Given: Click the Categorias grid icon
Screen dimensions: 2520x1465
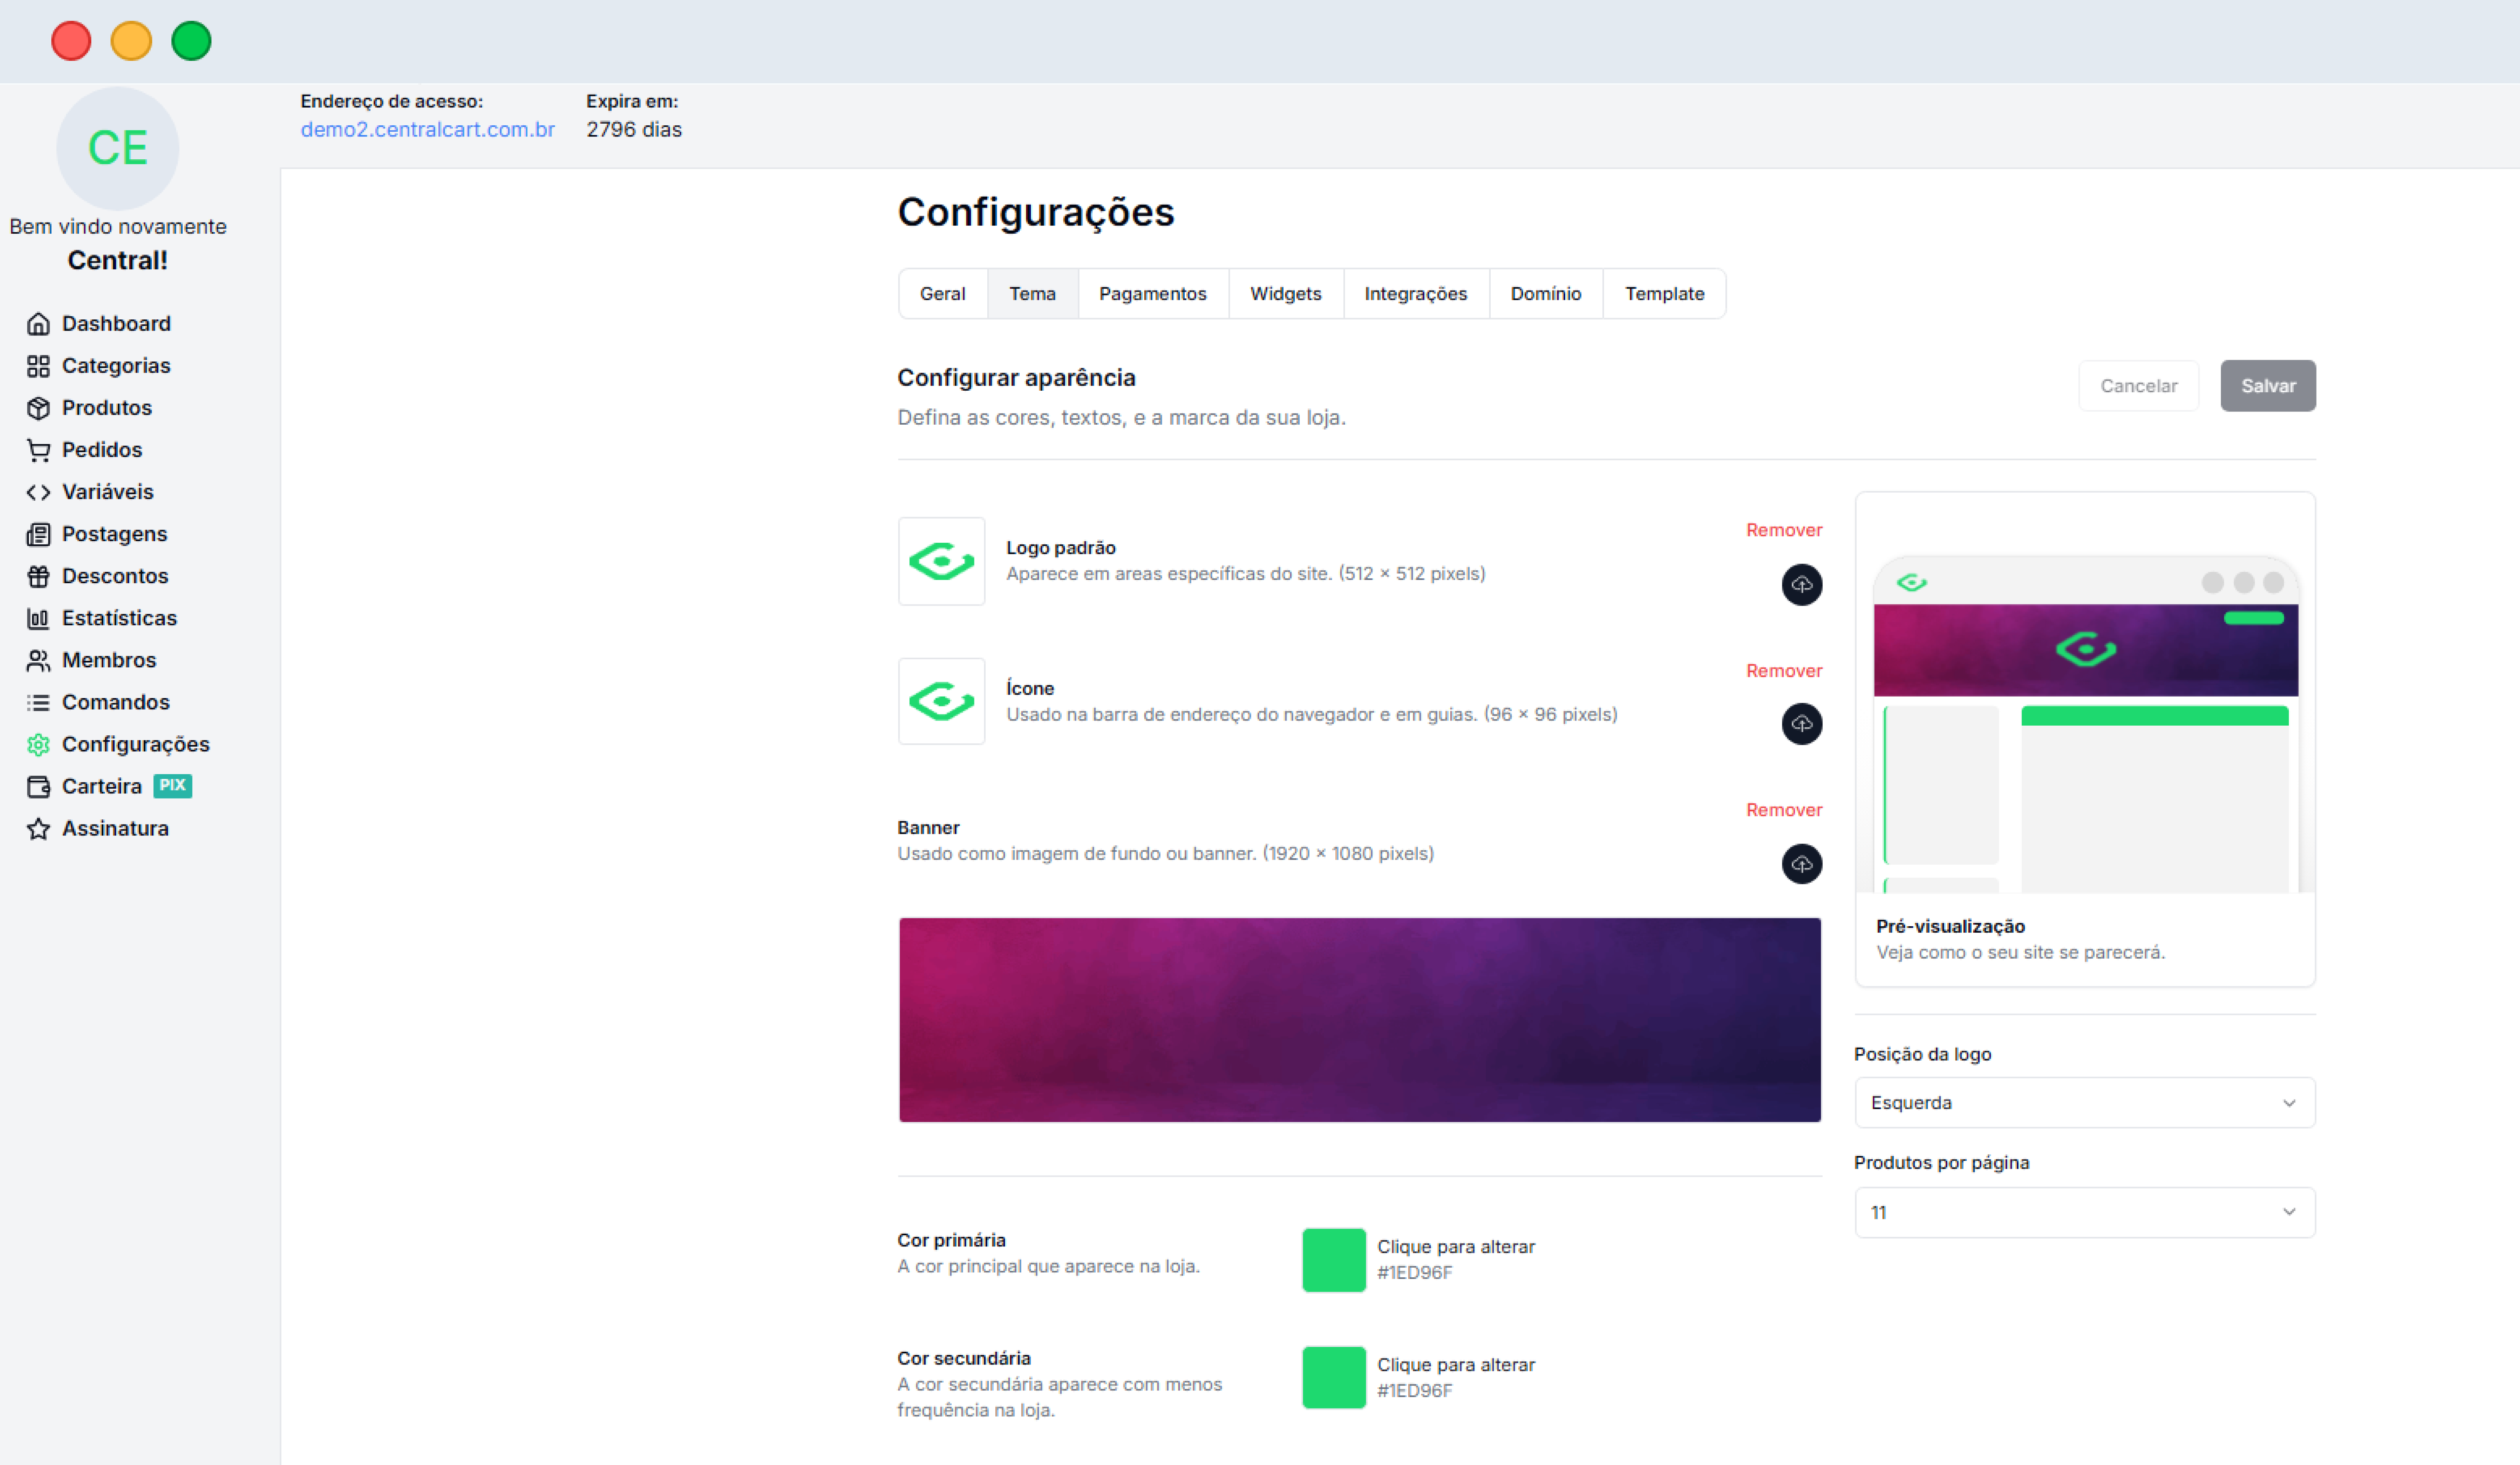Looking at the screenshot, I should (x=38, y=366).
